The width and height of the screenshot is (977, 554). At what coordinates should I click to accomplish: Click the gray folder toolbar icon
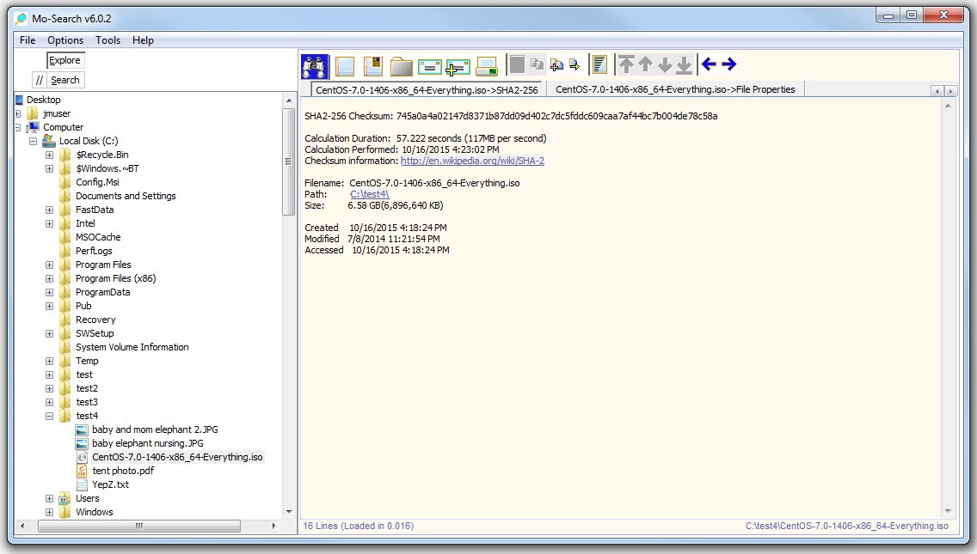tap(402, 66)
